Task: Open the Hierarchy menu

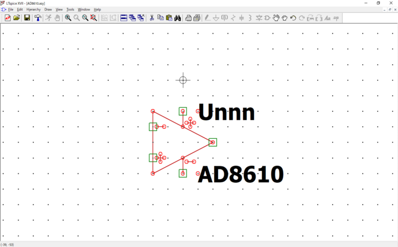Action: pos(33,9)
